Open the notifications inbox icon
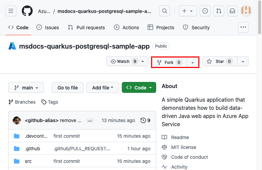Screen dimensions: 262x170 tap(232, 11)
